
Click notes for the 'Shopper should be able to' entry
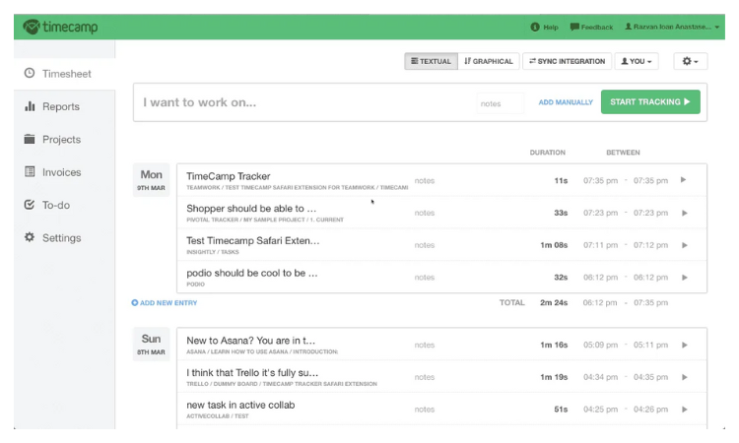click(x=425, y=214)
